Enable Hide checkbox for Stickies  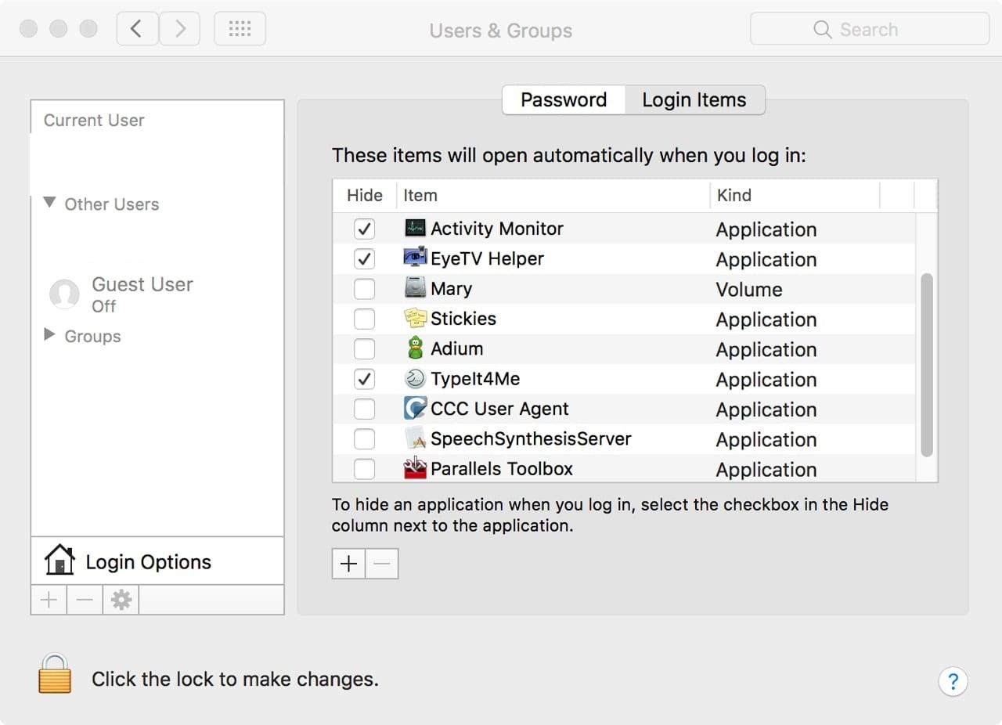coord(364,319)
